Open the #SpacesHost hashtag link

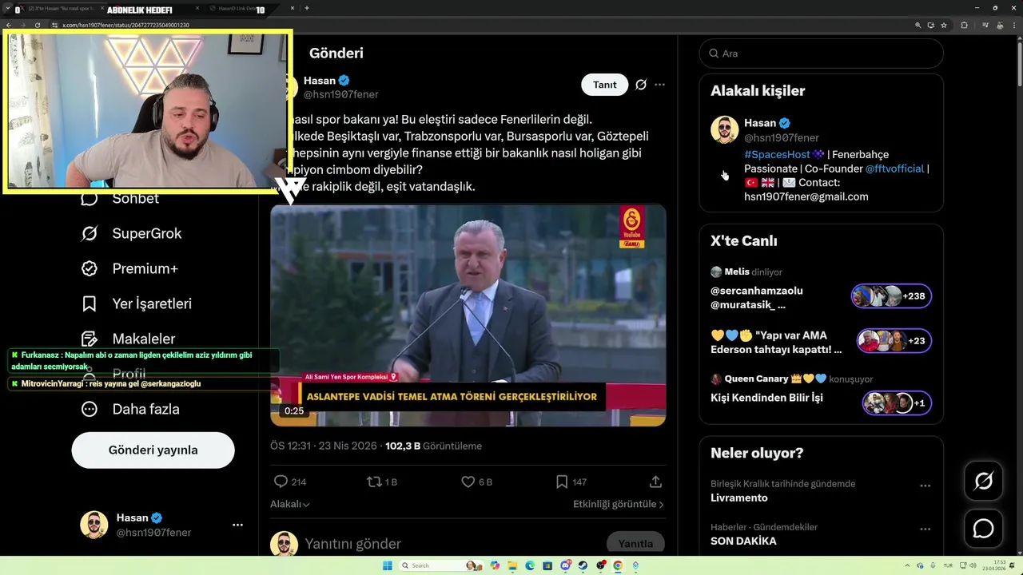777,154
